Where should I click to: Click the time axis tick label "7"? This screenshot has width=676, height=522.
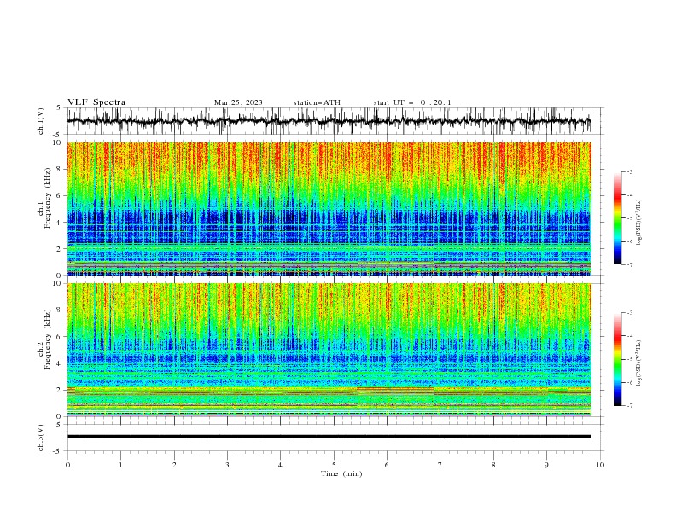click(440, 465)
